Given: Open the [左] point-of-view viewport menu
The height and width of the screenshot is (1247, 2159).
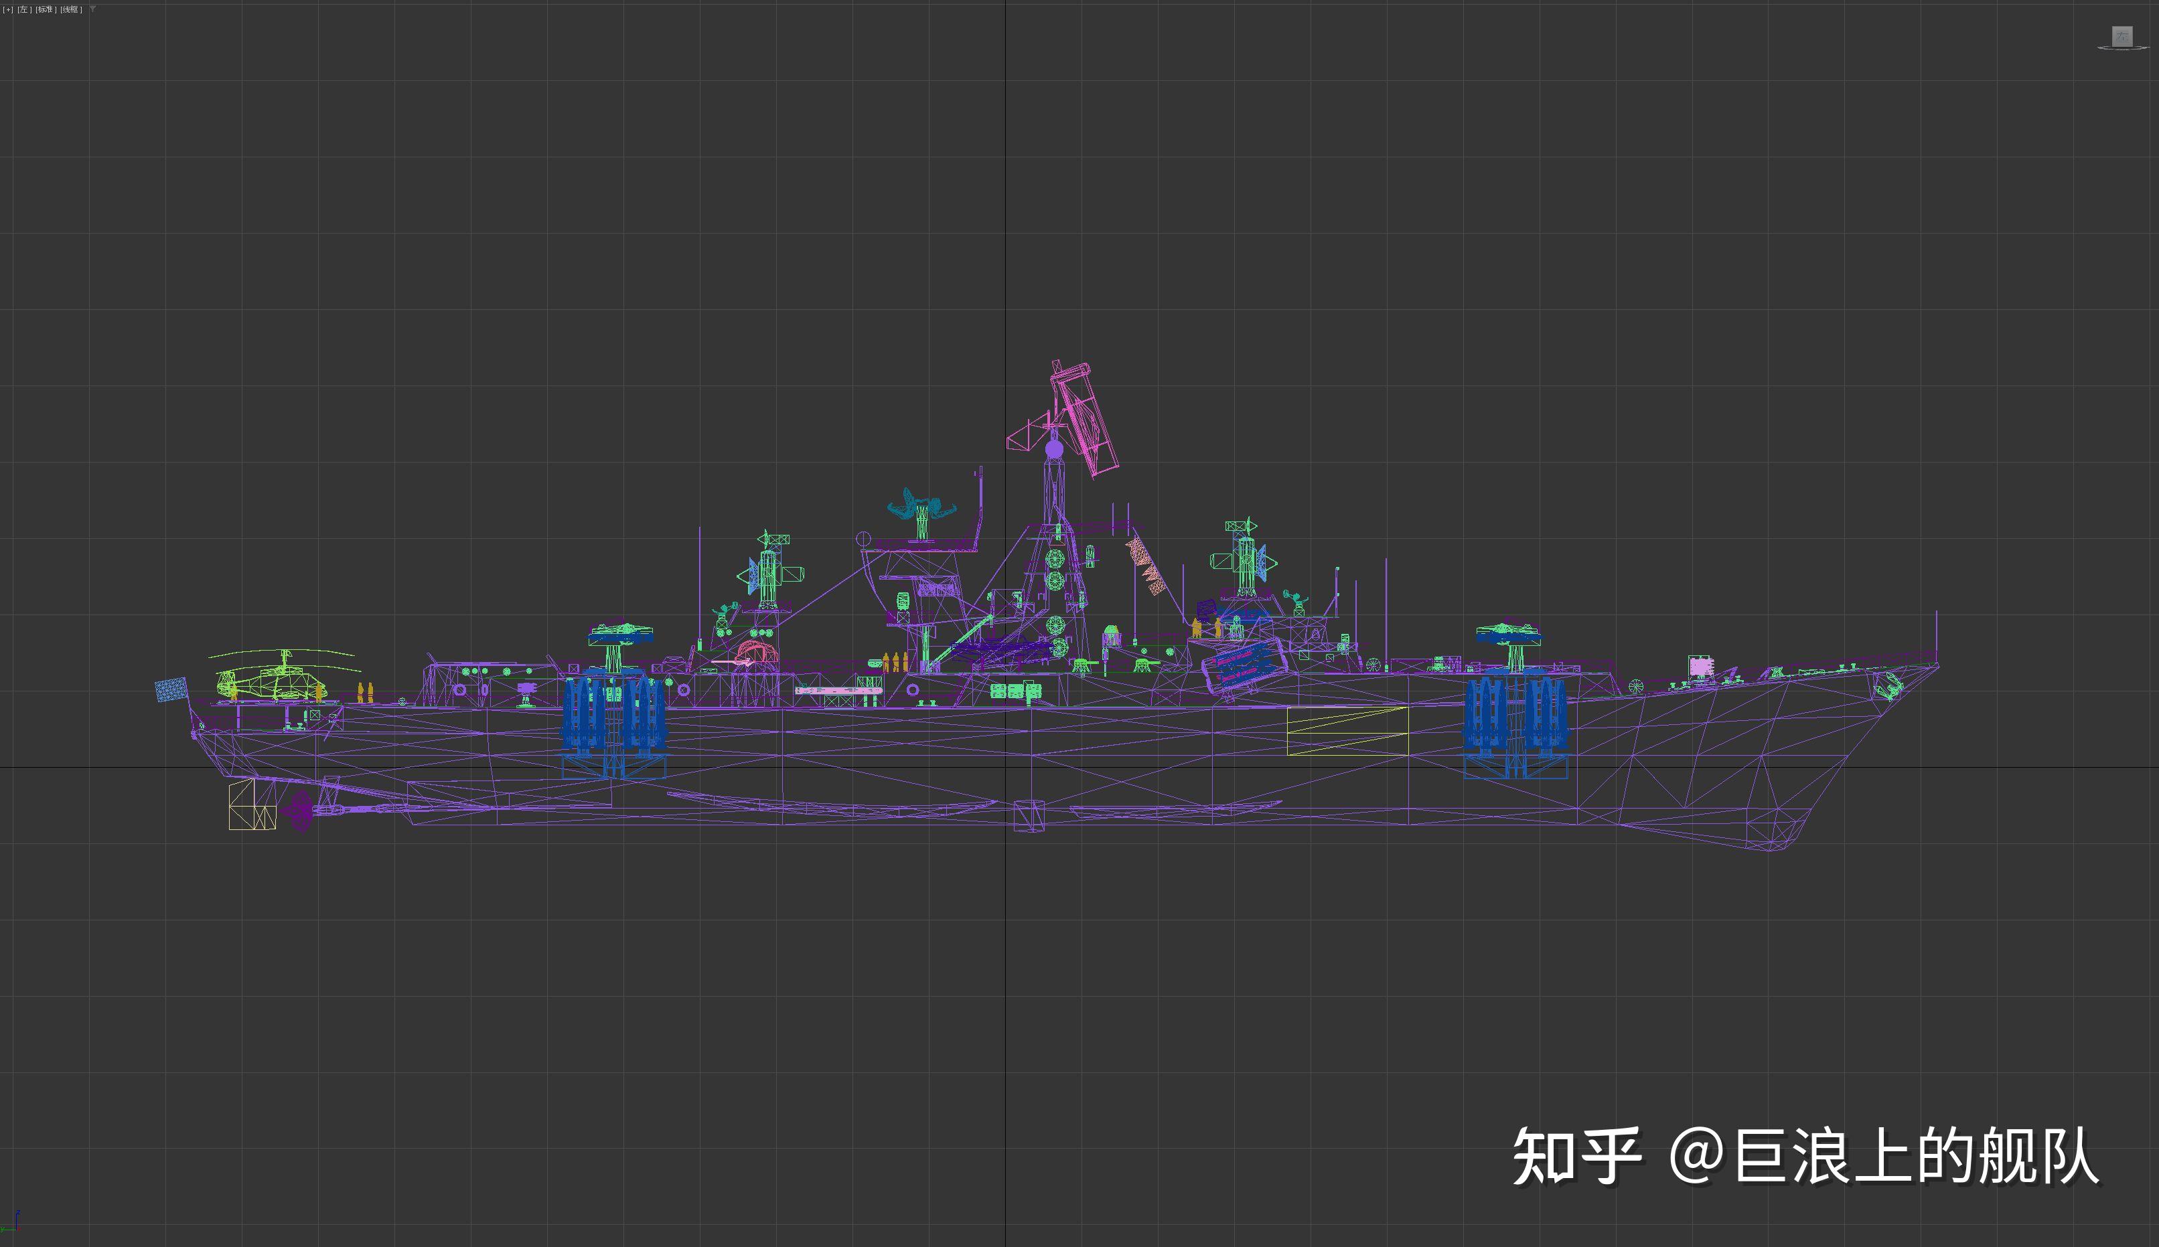Looking at the screenshot, I should [x=24, y=9].
